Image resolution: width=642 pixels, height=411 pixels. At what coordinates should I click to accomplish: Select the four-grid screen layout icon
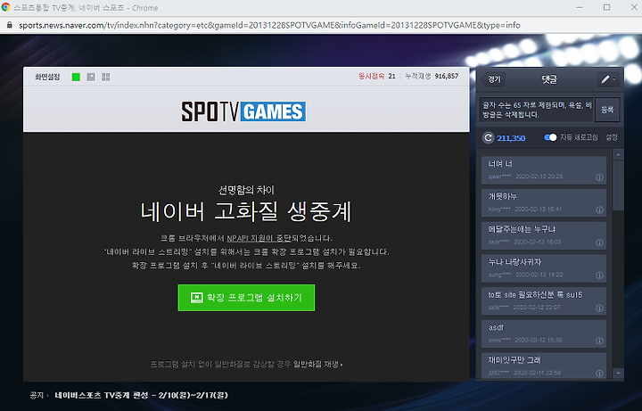[x=105, y=77]
